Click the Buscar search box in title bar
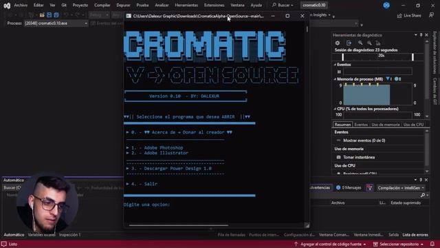The image size is (440, 248). (283, 6)
